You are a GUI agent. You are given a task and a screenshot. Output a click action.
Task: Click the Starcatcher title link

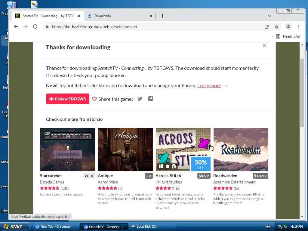pos(51,176)
